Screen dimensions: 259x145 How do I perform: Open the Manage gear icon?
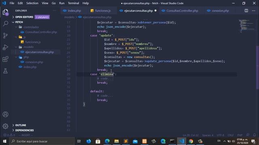point(5,126)
